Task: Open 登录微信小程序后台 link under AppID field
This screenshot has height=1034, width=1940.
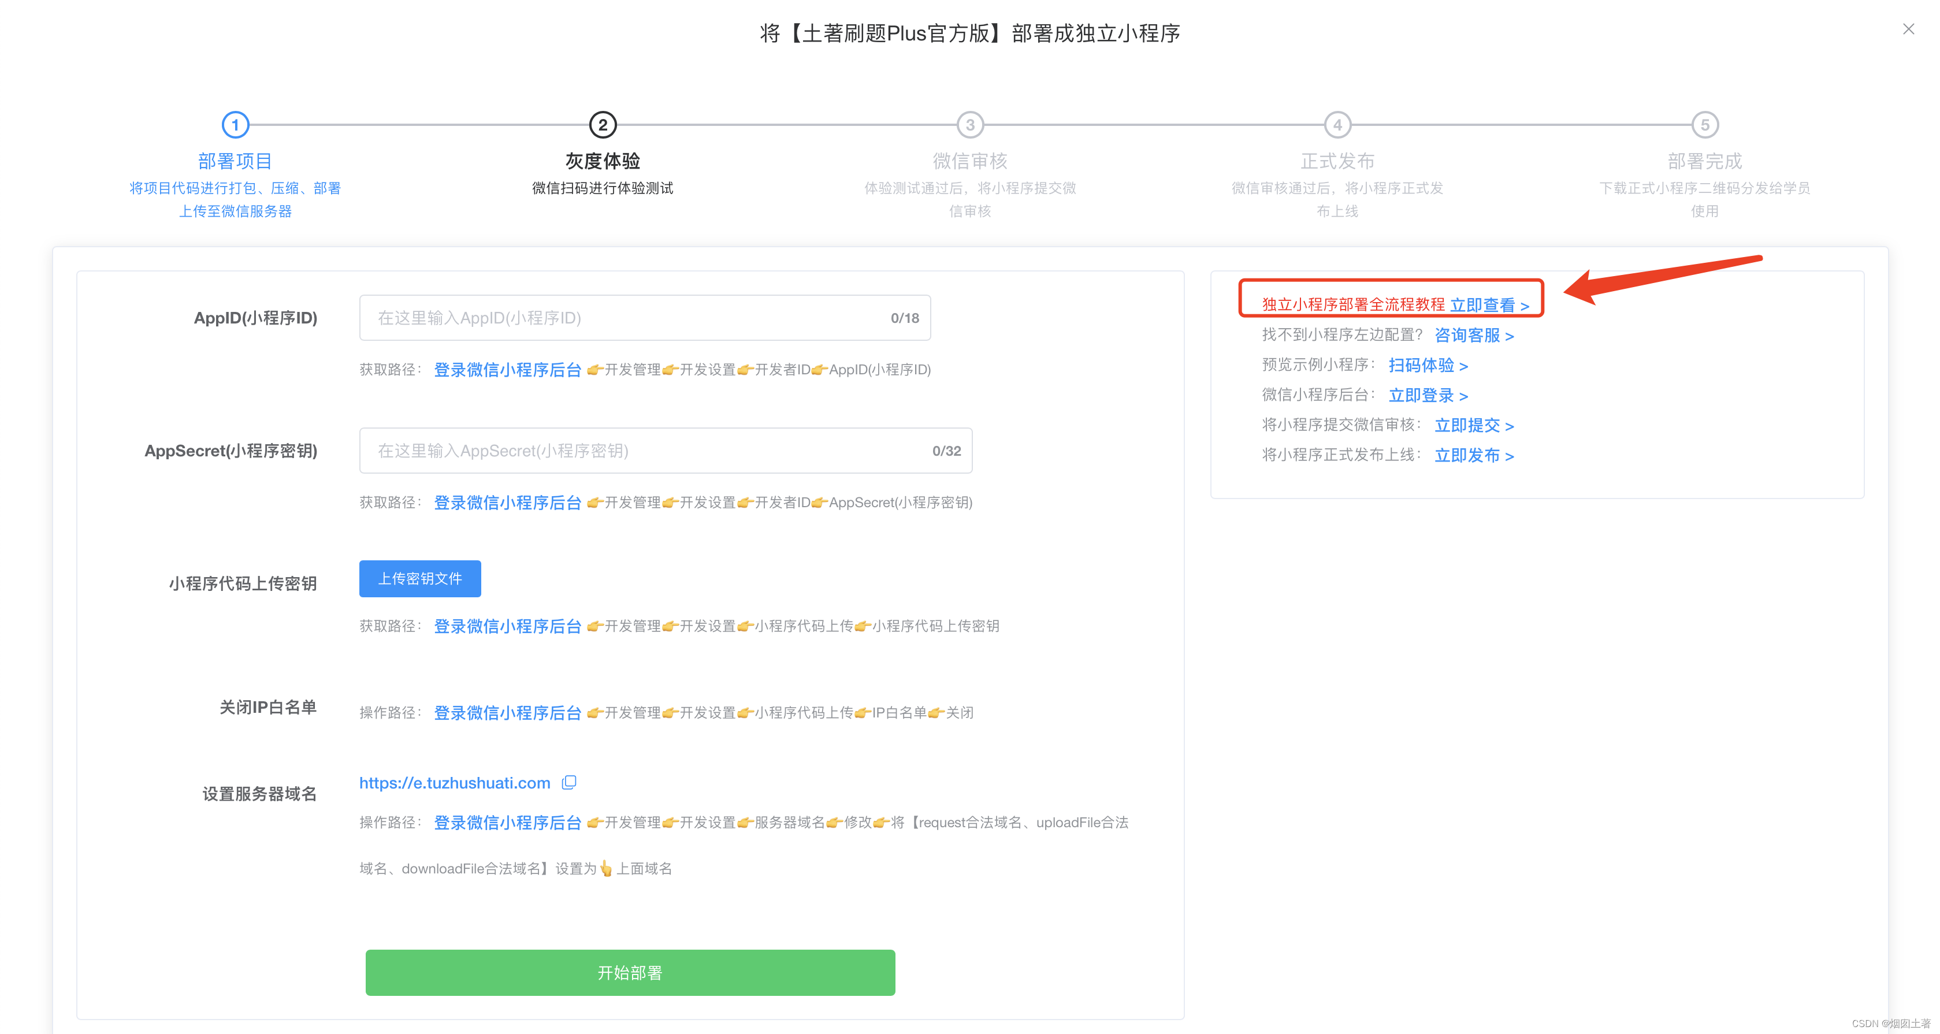Action: [508, 370]
